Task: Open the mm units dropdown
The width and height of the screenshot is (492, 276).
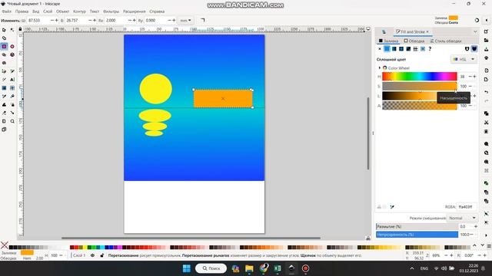Action: coord(185,21)
